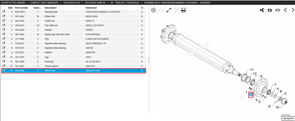Open HELIODOR 8/400 KA breadcrumb
This screenshot has width=295, height=121.
95,3
